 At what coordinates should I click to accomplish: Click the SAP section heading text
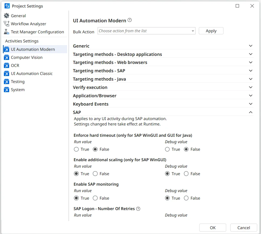tap(77, 112)
